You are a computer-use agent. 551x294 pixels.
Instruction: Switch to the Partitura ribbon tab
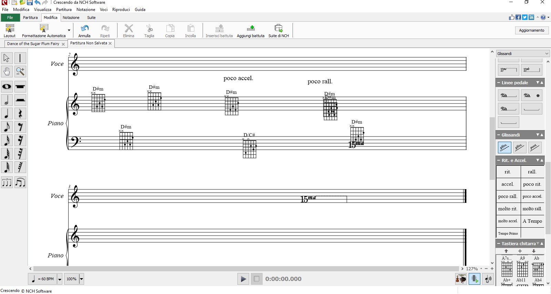[x=30, y=18]
